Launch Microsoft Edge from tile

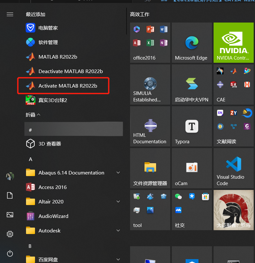pos(192,42)
